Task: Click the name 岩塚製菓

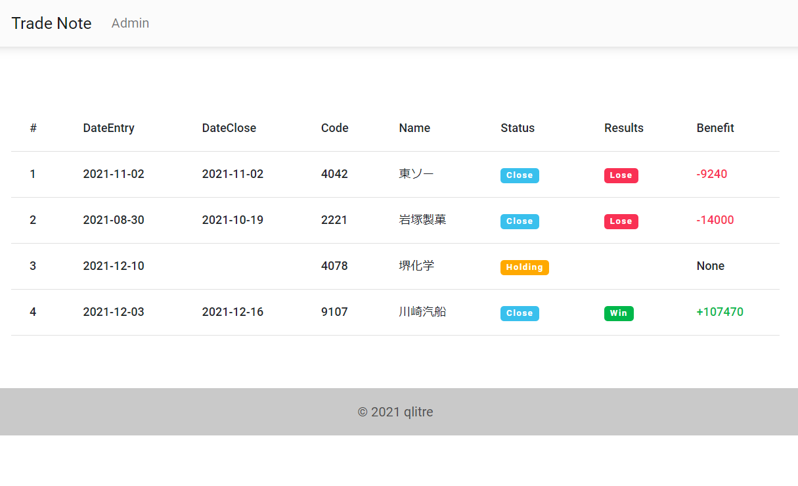Action: pos(422,220)
